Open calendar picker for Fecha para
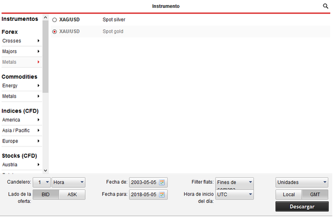Screen dimensions: 333x217 (162, 194)
